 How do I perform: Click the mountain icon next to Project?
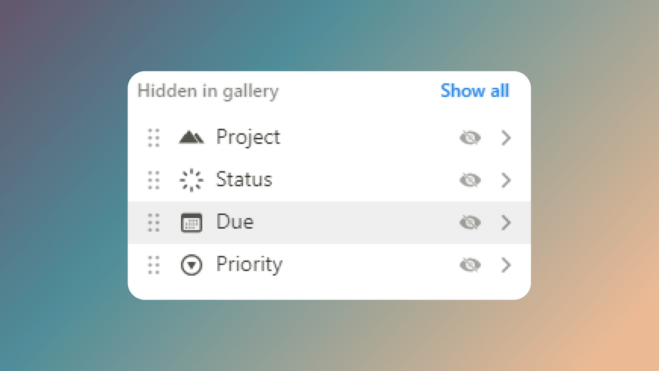pos(191,137)
